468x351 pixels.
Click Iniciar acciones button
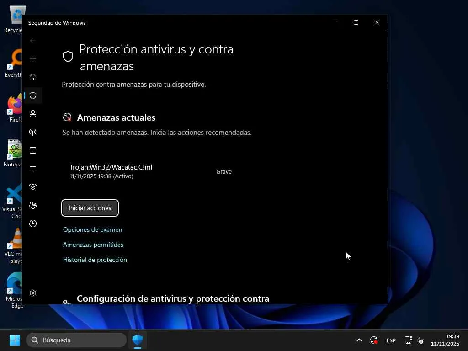pos(90,208)
